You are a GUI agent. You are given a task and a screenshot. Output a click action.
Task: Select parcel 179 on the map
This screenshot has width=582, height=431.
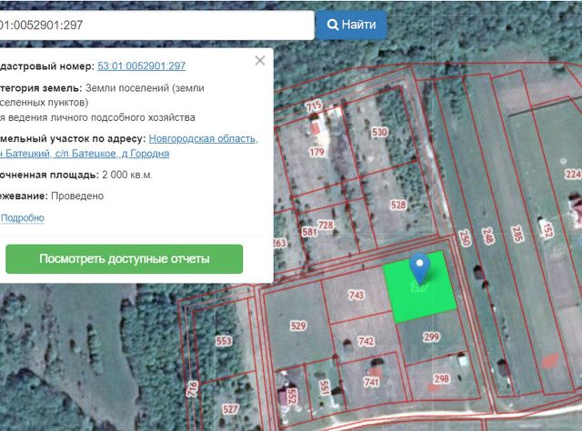(316, 152)
